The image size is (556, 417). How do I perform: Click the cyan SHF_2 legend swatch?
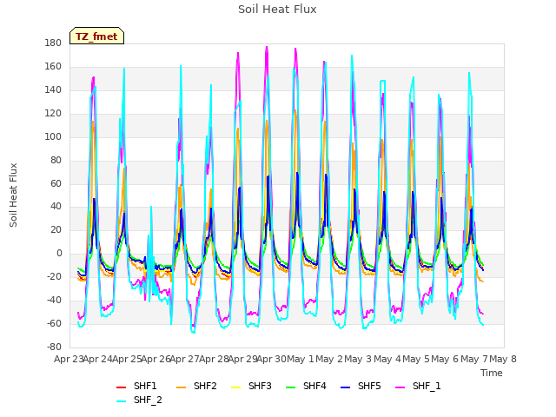[122, 401]
